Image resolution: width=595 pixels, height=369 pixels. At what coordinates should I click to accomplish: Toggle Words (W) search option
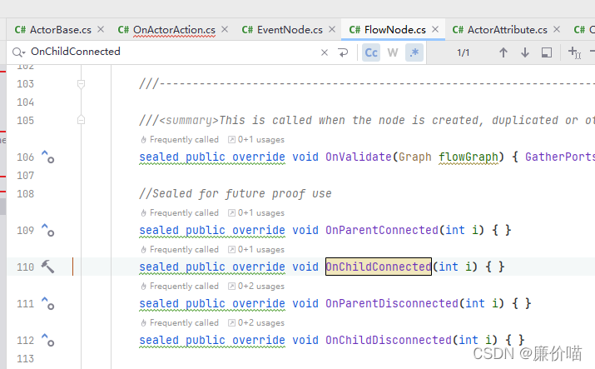click(x=393, y=52)
